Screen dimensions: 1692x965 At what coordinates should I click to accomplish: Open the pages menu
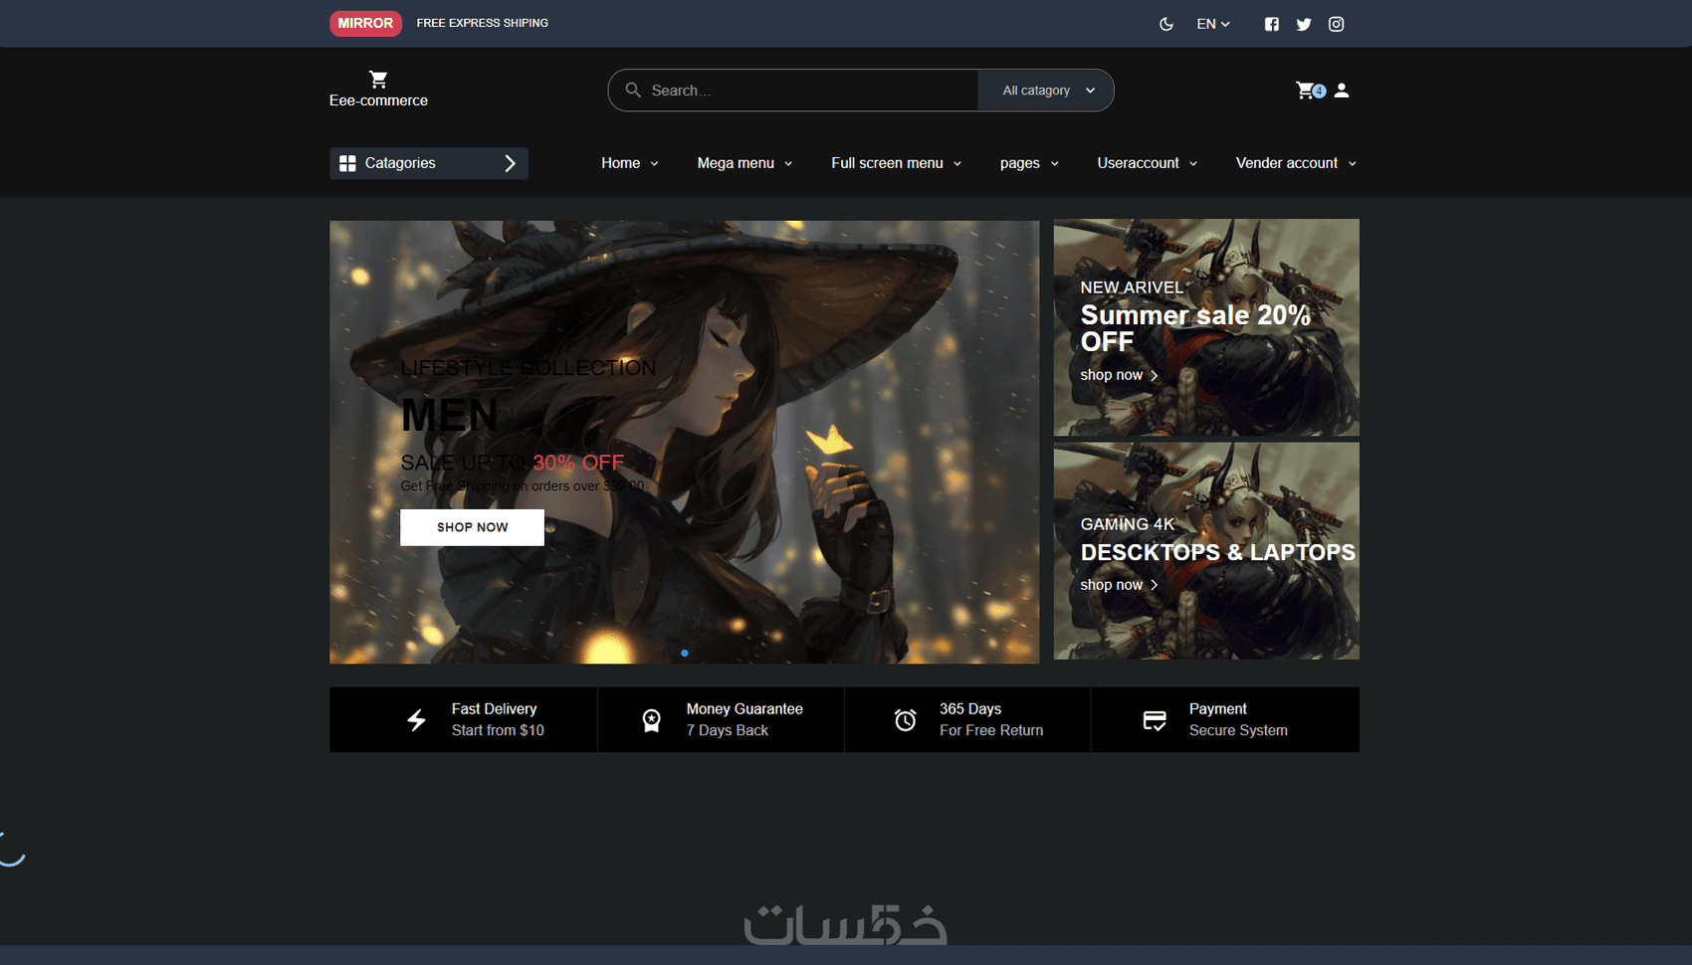point(1029,163)
